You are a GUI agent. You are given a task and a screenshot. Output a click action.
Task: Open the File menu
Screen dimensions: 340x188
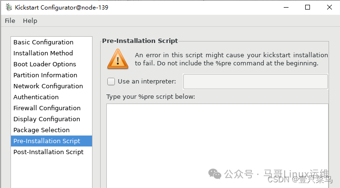pos(10,21)
